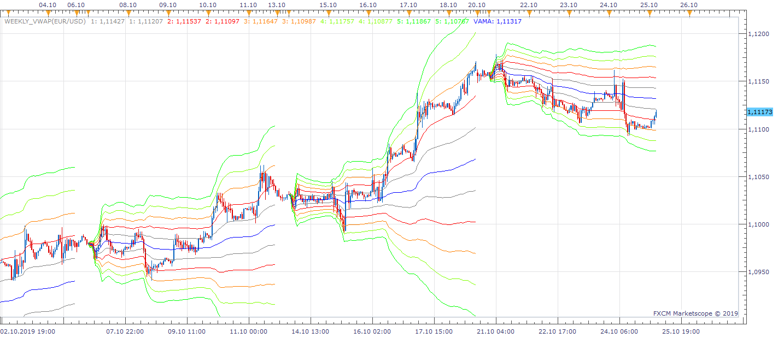The height and width of the screenshot is (338, 778).
Task: Click red band value 2: 1,11537
Action: [185, 21]
